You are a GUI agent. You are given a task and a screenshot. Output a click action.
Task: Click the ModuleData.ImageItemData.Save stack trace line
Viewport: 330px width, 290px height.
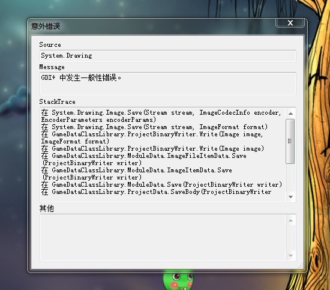[x=137, y=174]
